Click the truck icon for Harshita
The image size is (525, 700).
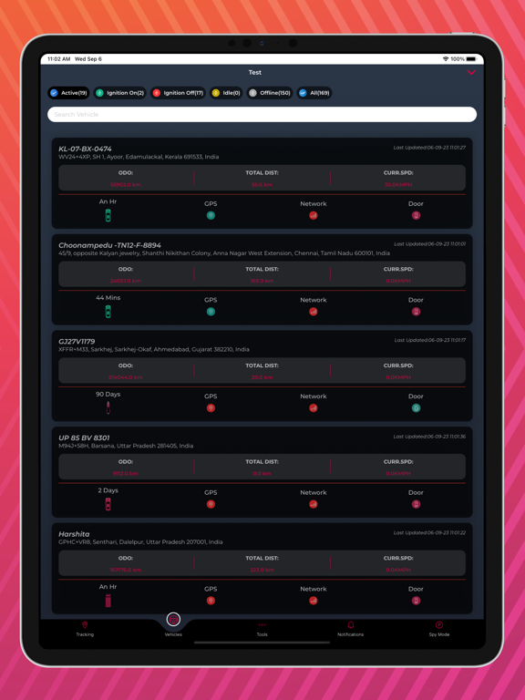pyautogui.click(x=108, y=601)
